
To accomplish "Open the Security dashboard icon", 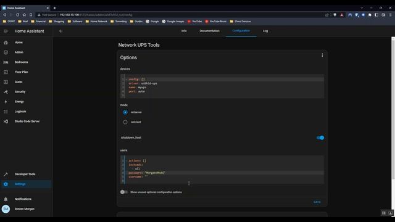I will tap(6, 92).
